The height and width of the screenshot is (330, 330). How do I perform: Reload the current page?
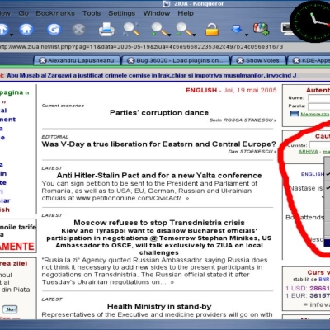(x=54, y=29)
